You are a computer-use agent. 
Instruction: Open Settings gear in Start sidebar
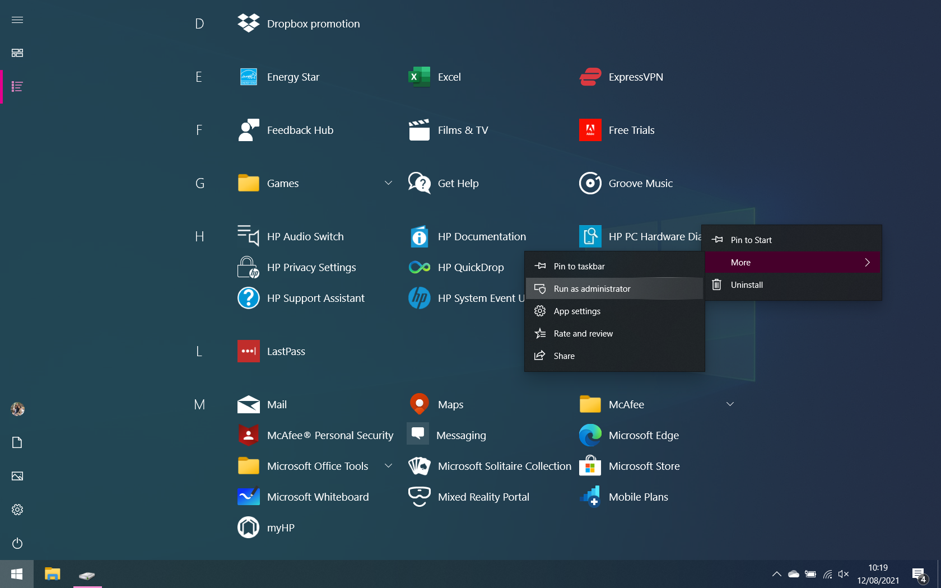click(17, 510)
